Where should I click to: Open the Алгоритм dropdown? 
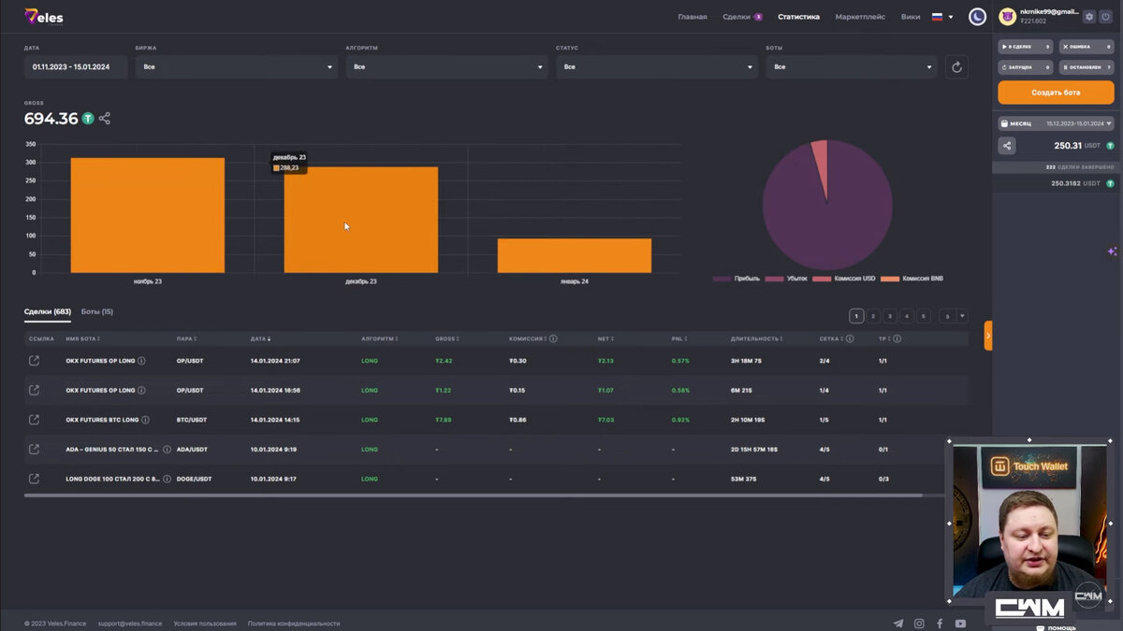446,66
